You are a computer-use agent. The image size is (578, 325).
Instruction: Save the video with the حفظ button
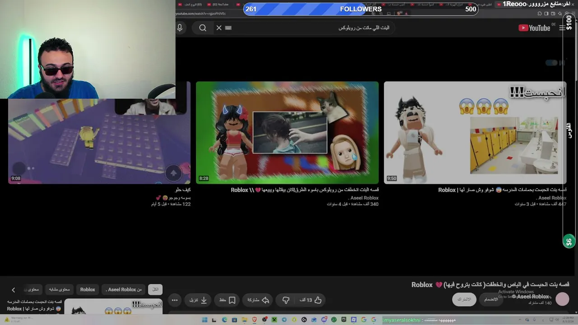228,300
